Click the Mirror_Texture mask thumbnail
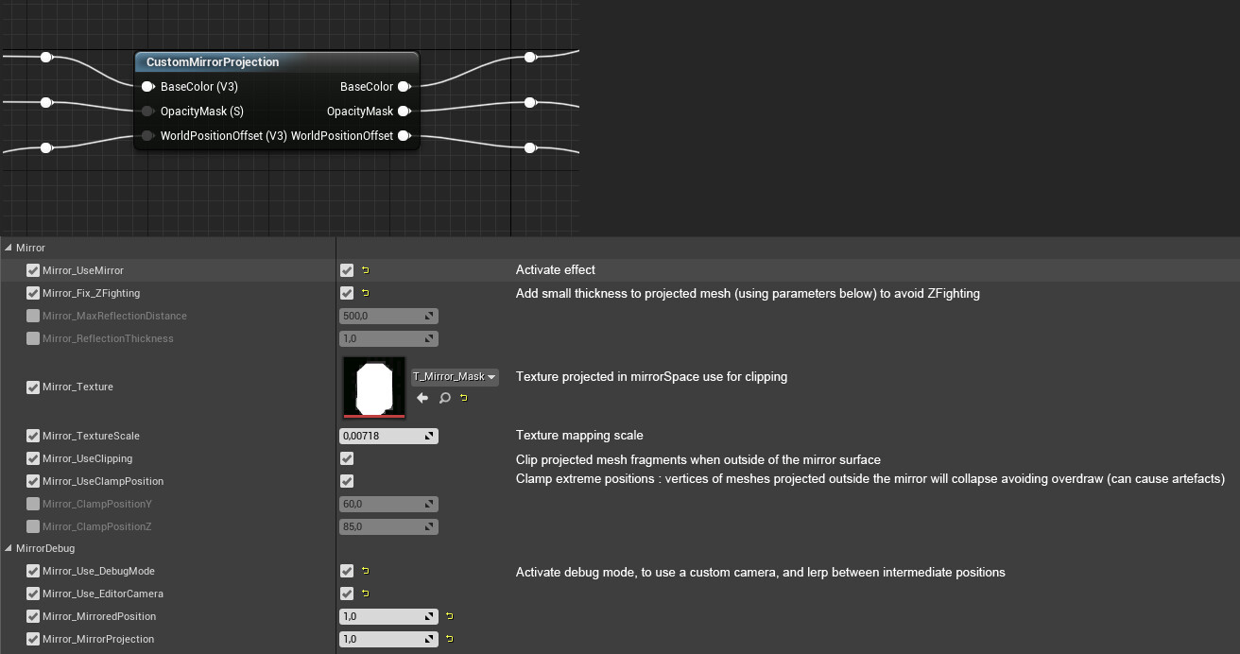 click(x=374, y=387)
